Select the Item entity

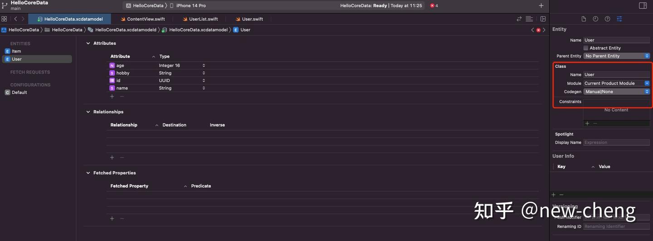coord(37,52)
